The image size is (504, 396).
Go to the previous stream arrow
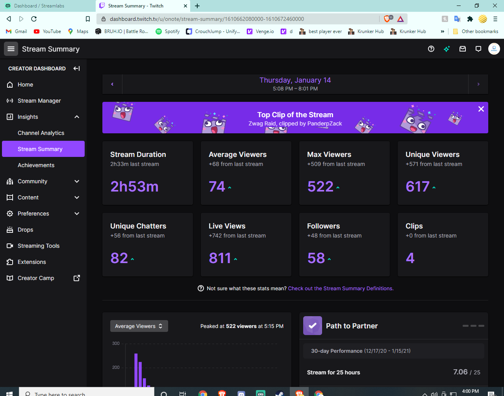click(112, 84)
